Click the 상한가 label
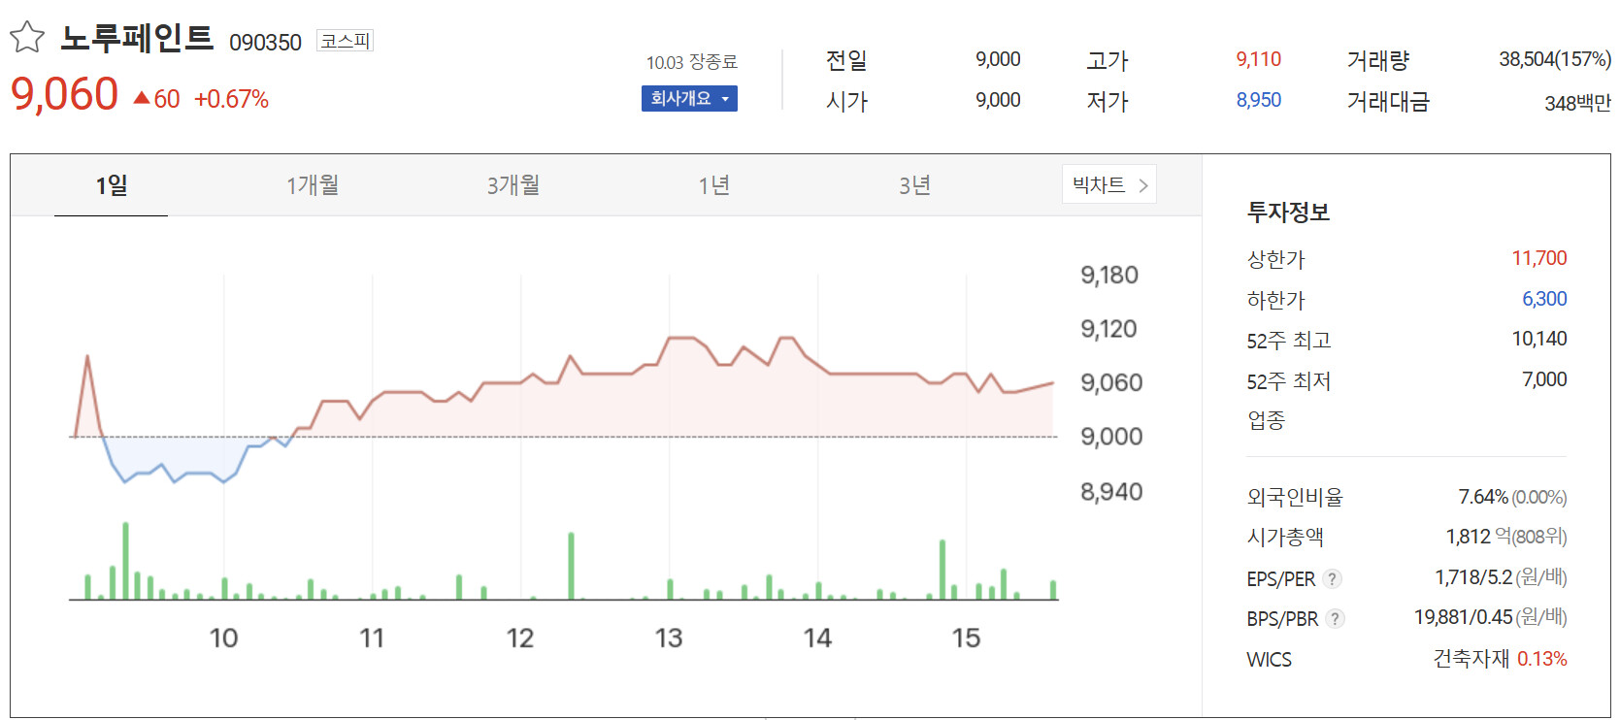Viewport: 1620px width, 720px height. 1276,259
